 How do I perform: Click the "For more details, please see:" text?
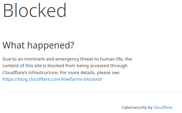(90, 73)
